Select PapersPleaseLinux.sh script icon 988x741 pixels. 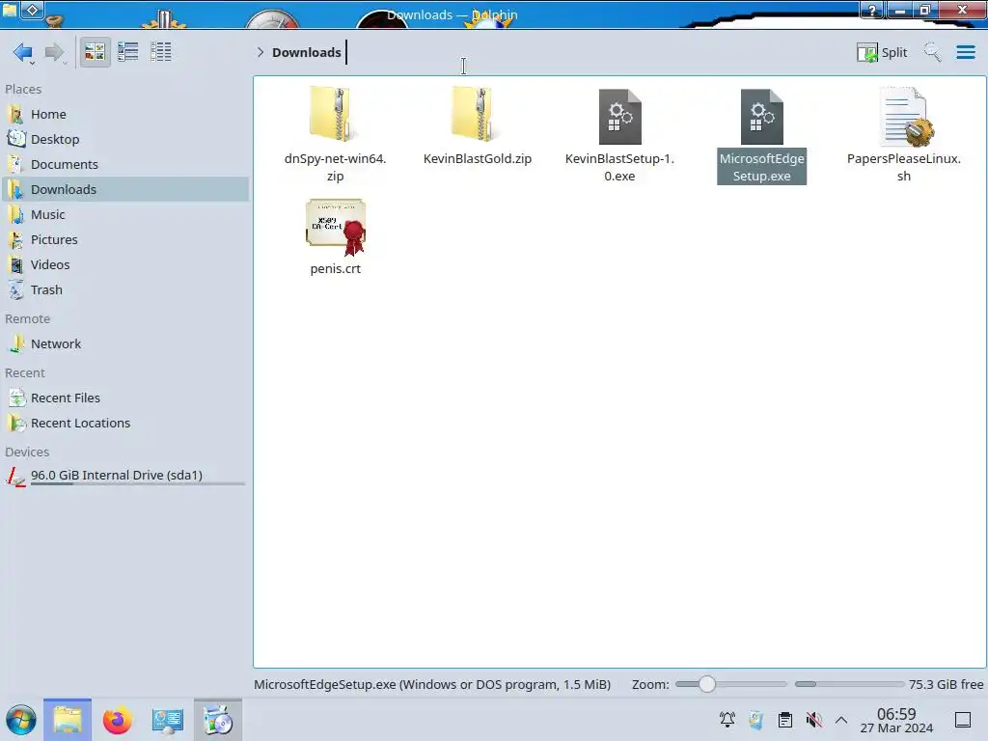906,116
